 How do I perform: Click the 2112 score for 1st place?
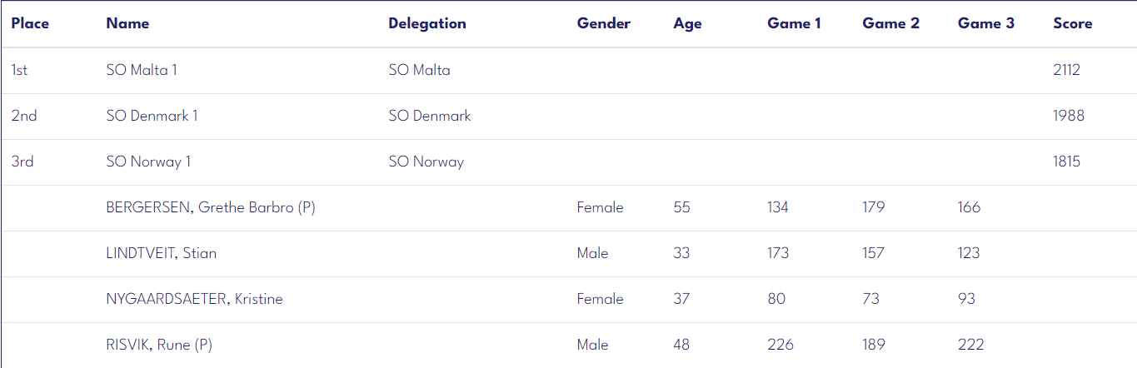[1066, 70]
